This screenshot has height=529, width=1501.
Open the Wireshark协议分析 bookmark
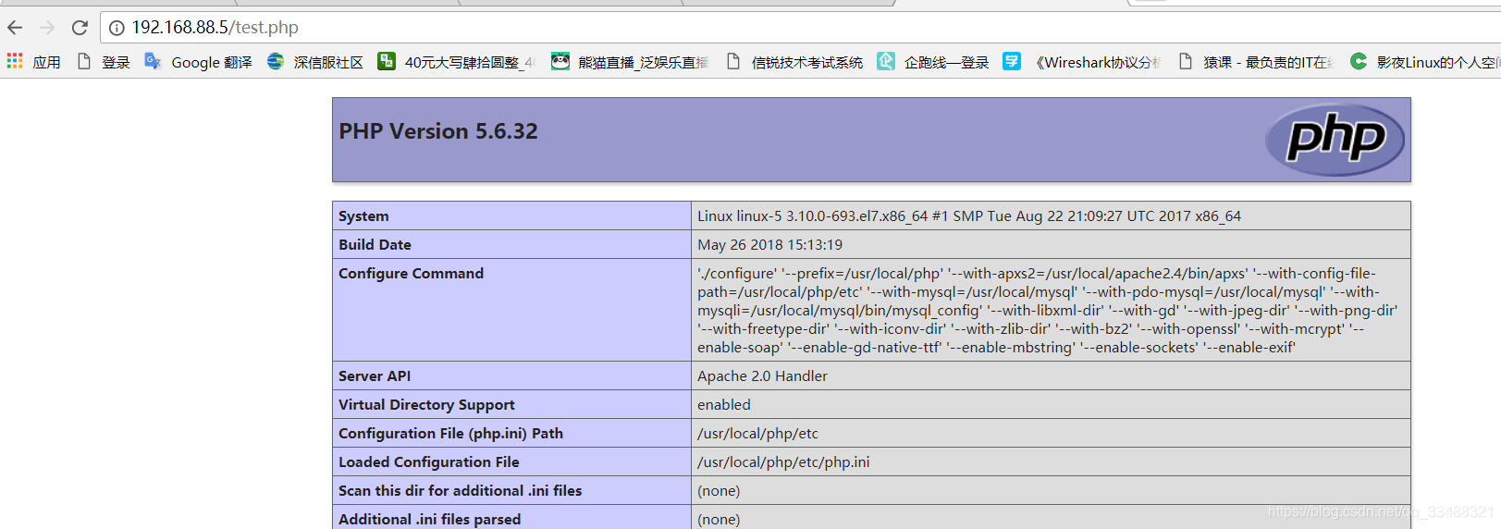(x=1082, y=62)
